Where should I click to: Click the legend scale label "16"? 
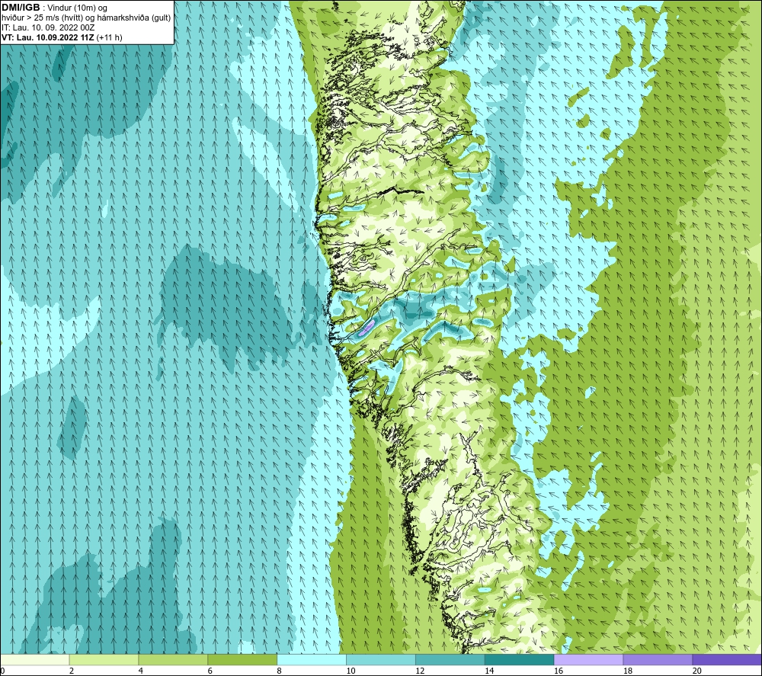pos(559,671)
